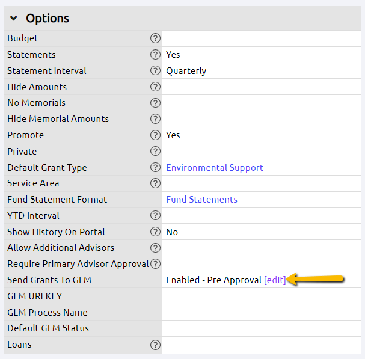This screenshot has width=365, height=359.
Task: Open the Loans help icon
Action: point(155,345)
